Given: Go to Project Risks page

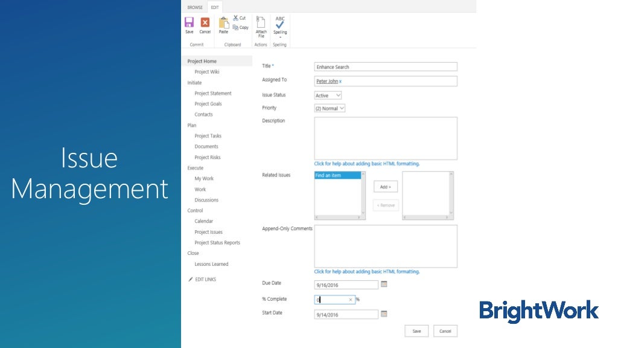Looking at the screenshot, I should click(x=208, y=158).
